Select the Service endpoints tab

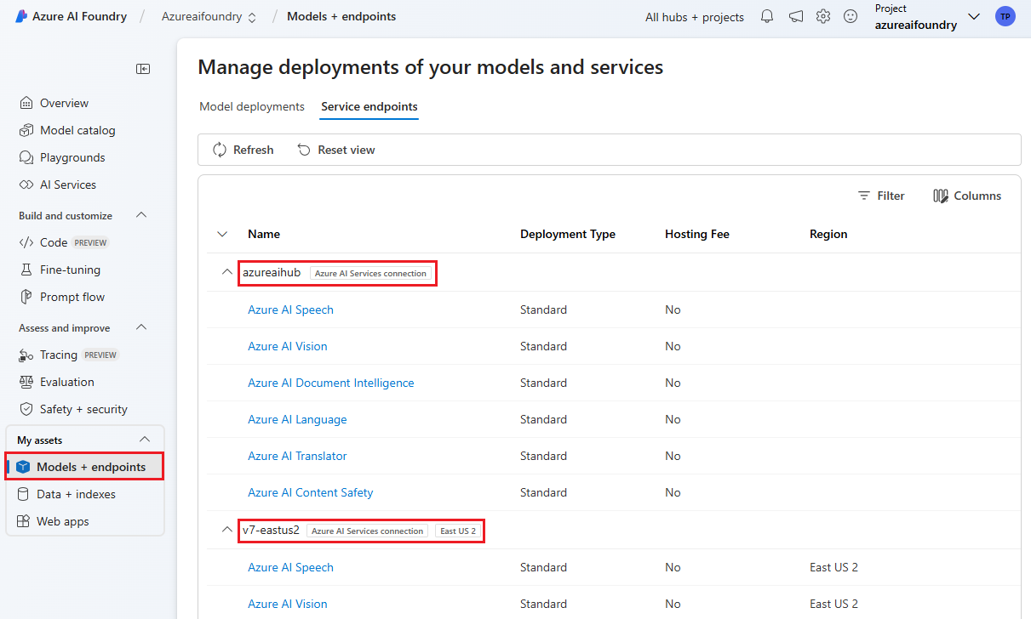(x=369, y=106)
